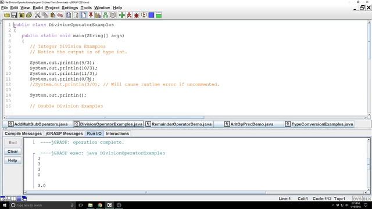The height and width of the screenshot is (209, 372).
Task: Click the striped lines layout icon in status bar
Action: point(19,199)
